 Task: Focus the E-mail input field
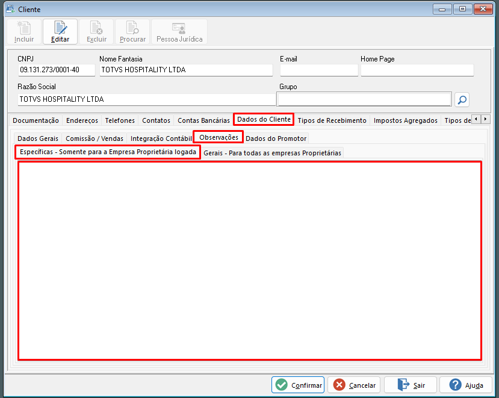pyautogui.click(x=319, y=70)
